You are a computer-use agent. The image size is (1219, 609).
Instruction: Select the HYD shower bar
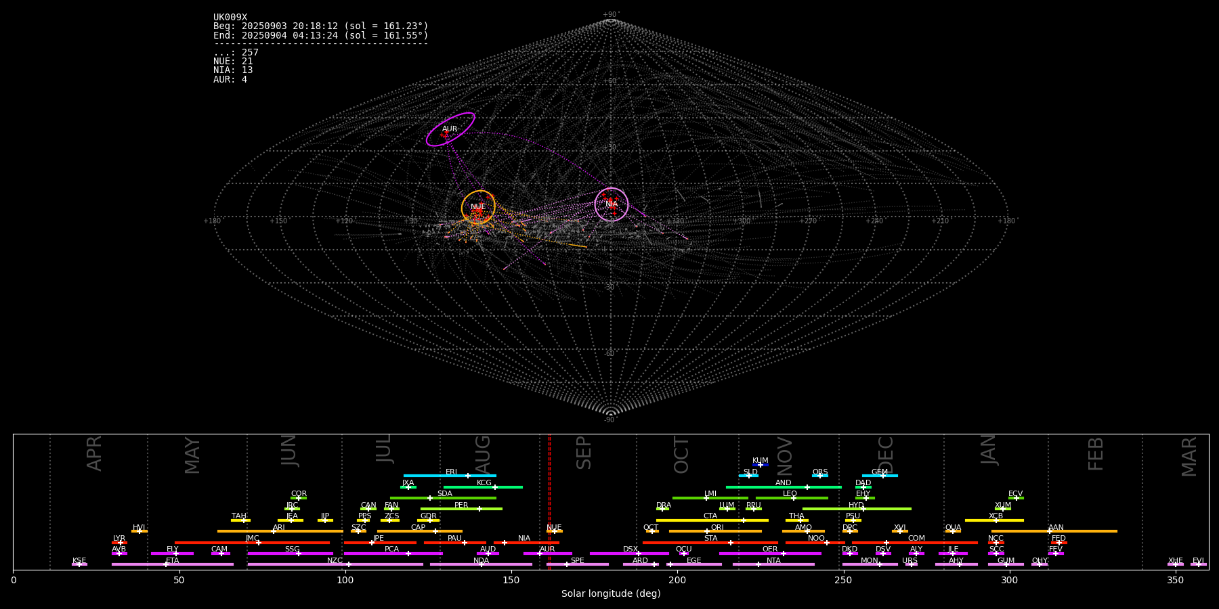[x=857, y=509]
